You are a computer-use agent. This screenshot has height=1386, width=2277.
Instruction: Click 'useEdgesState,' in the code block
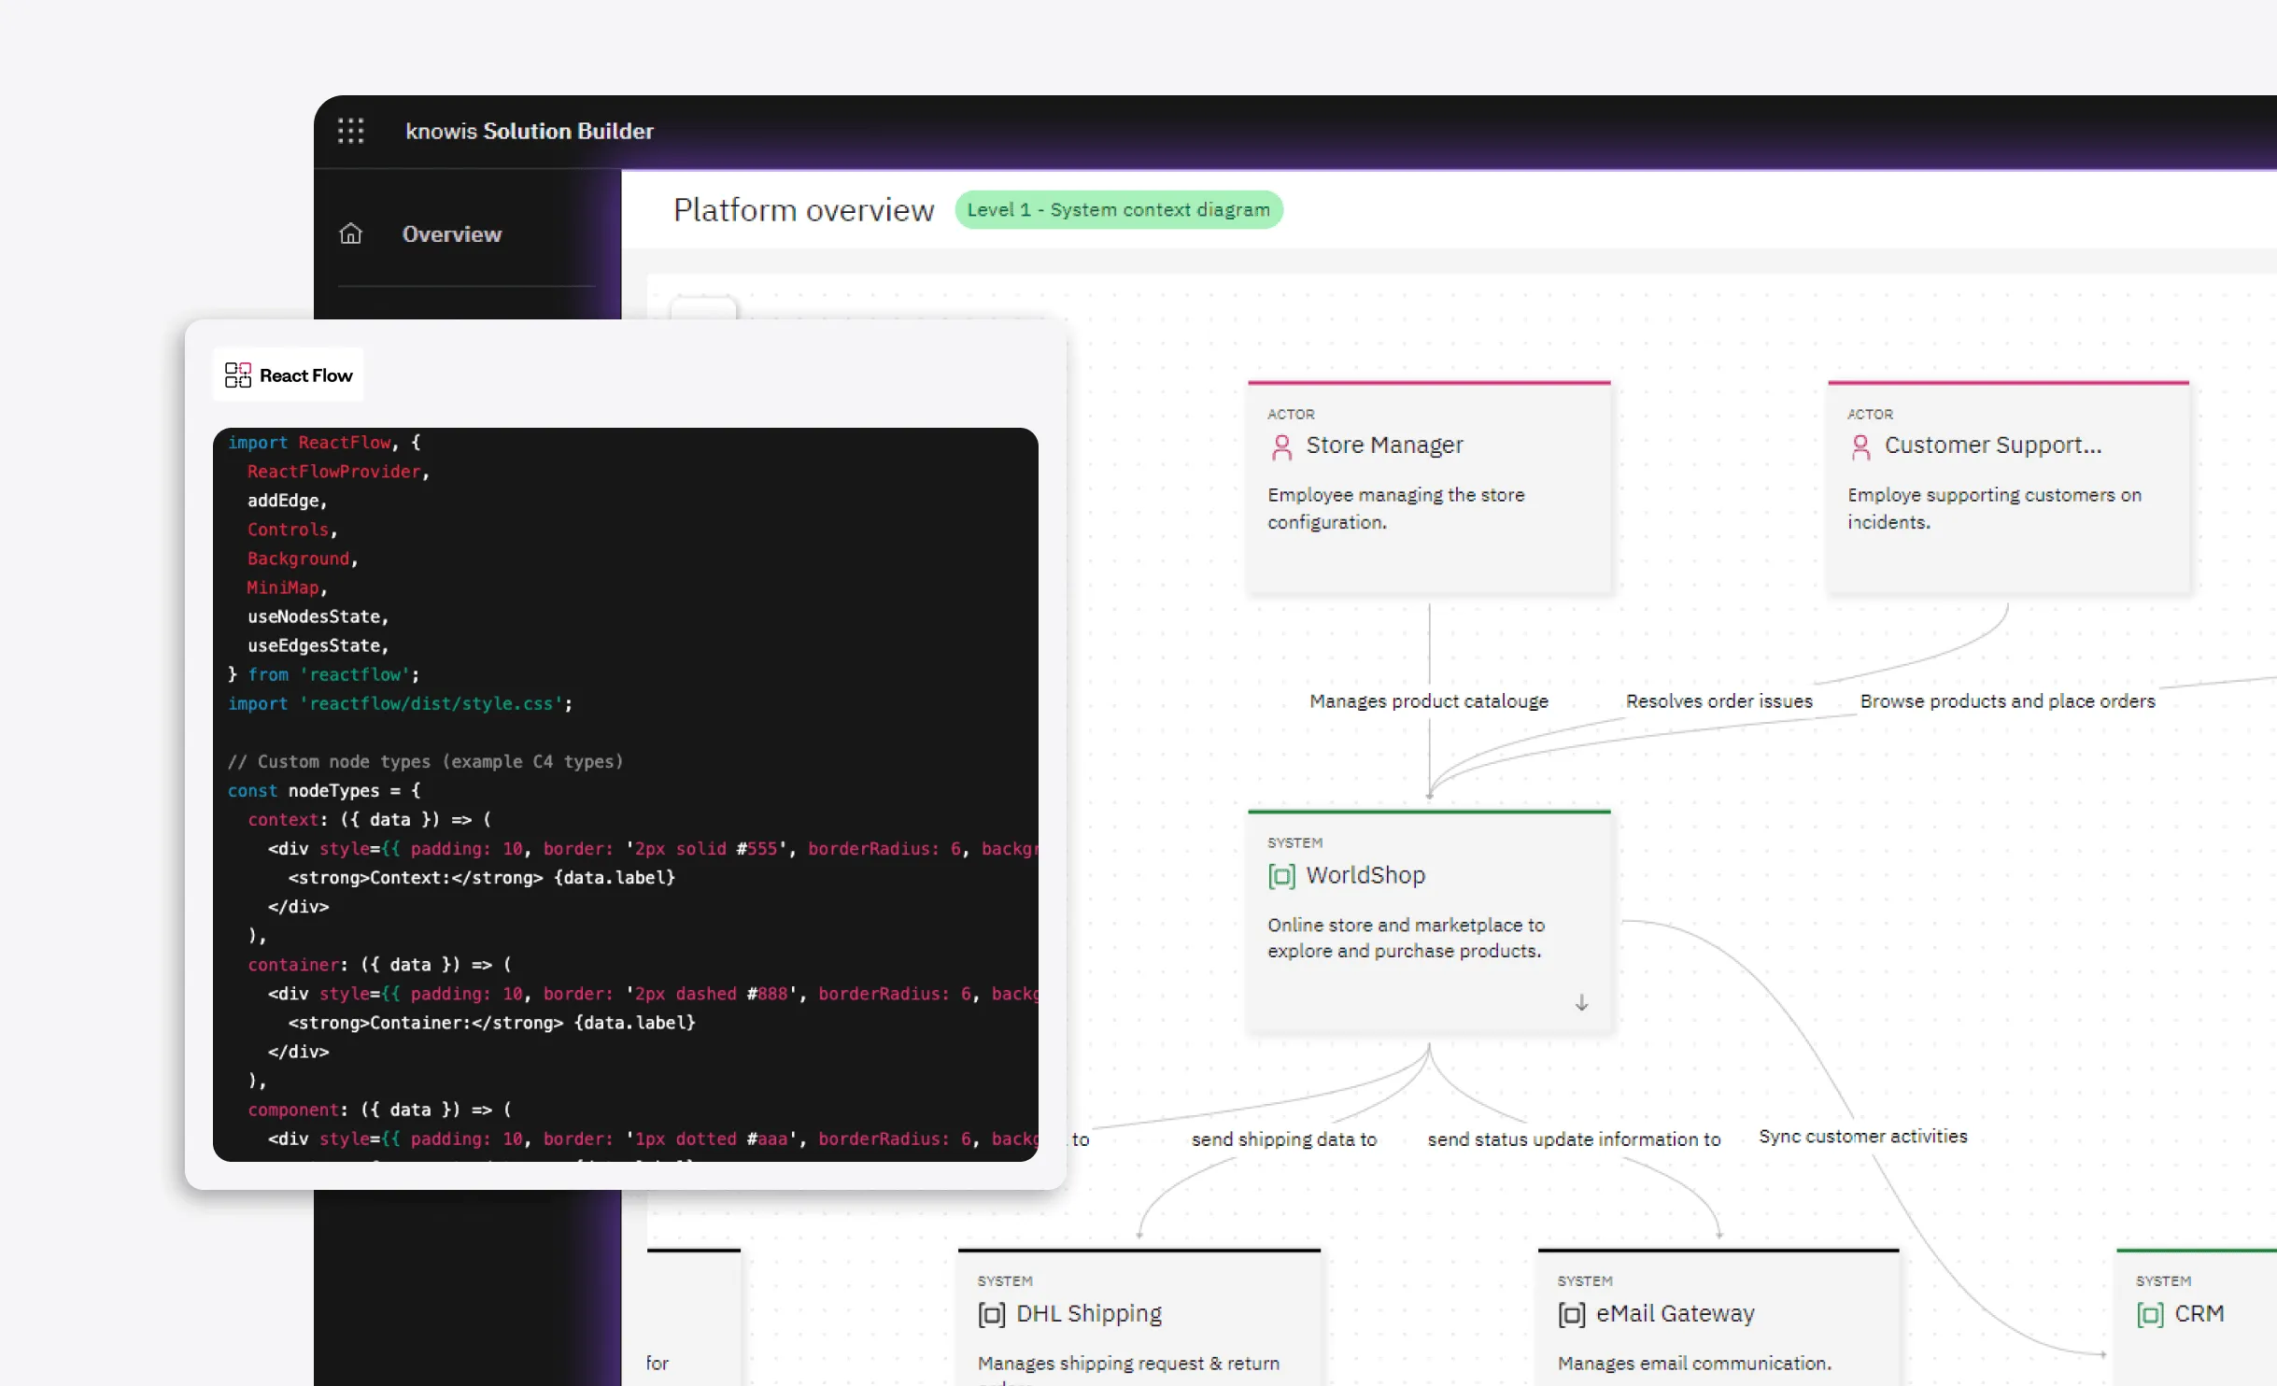click(318, 645)
